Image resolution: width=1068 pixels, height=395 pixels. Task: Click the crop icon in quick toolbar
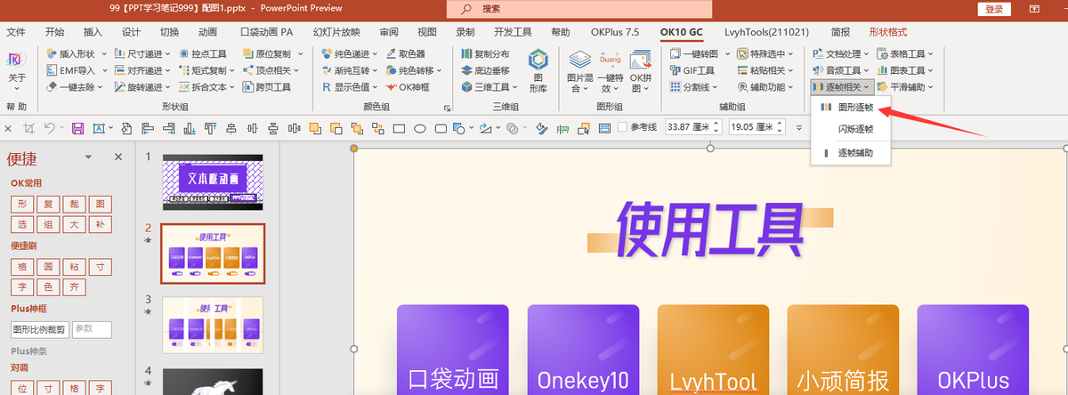(x=29, y=128)
